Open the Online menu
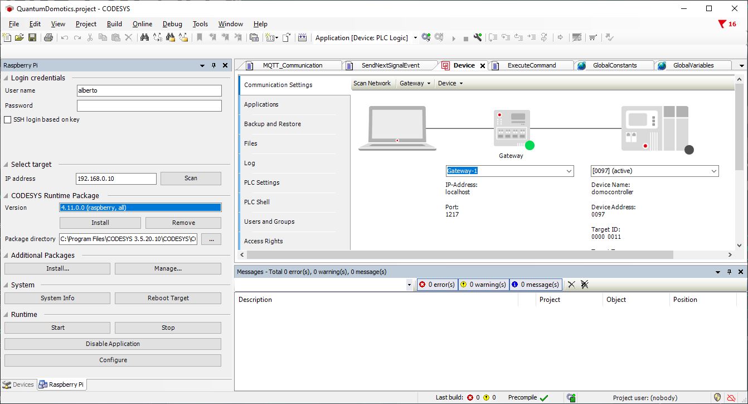This screenshot has height=404, width=748. pyautogui.click(x=142, y=24)
